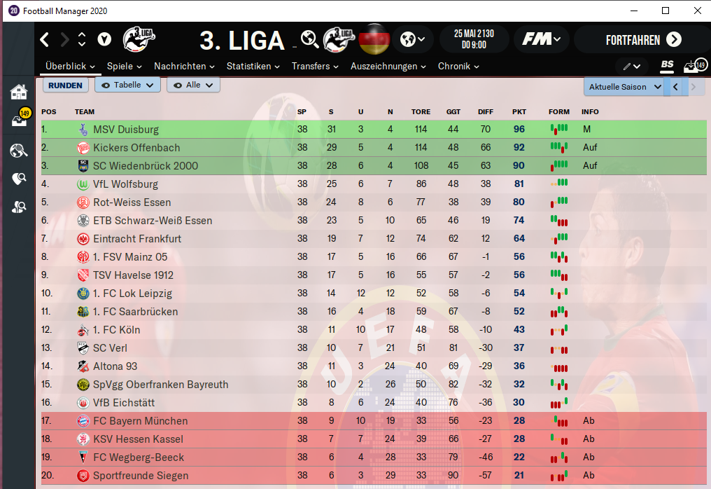
Task: Open the Statistiken menu
Action: coord(253,67)
